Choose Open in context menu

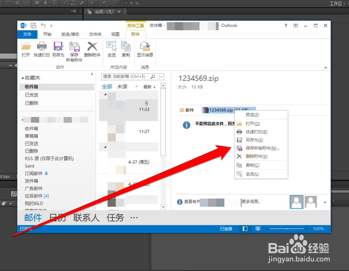point(261,124)
